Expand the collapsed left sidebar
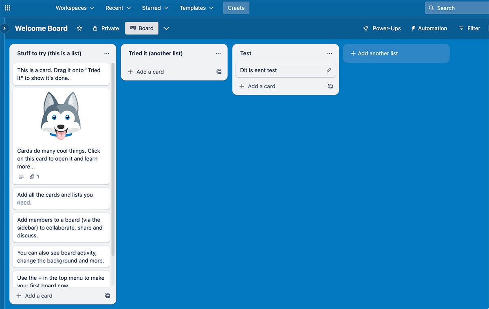Image resolution: width=489 pixels, height=309 pixels. click(4, 28)
